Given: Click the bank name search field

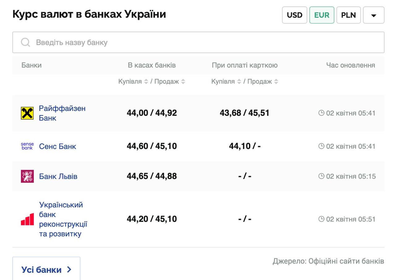Looking at the screenshot, I should point(124,42).
